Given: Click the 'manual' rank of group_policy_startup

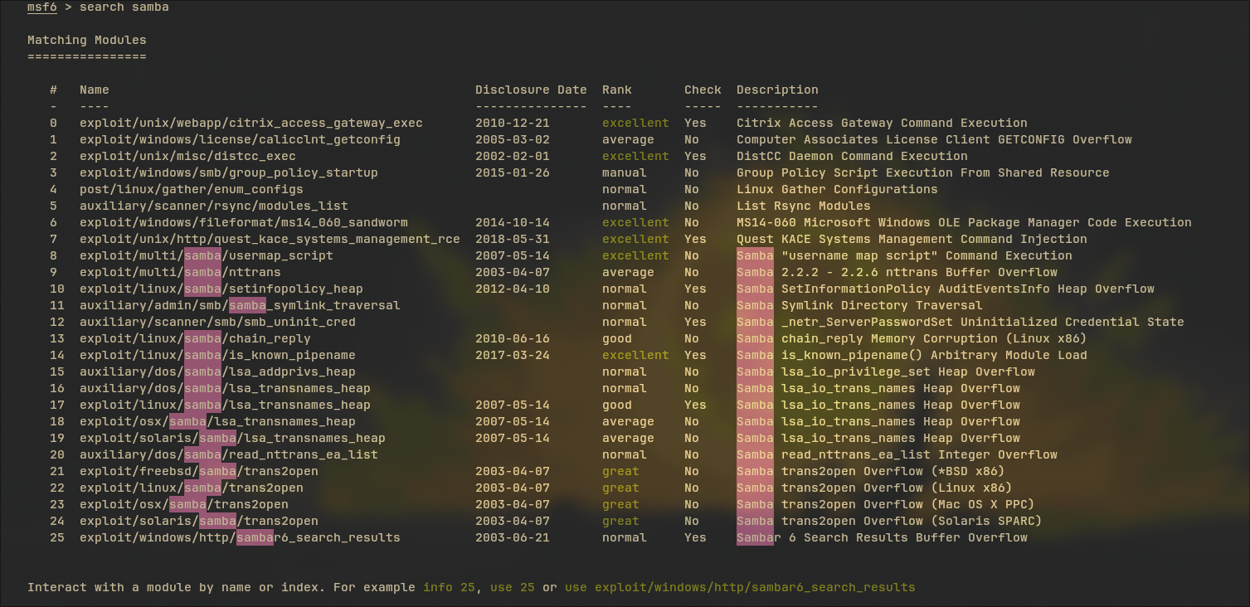Looking at the screenshot, I should pyautogui.click(x=625, y=172).
